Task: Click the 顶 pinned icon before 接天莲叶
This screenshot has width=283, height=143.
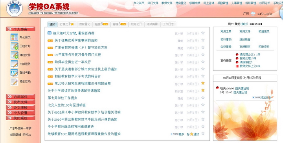Action: (x=50, y=33)
